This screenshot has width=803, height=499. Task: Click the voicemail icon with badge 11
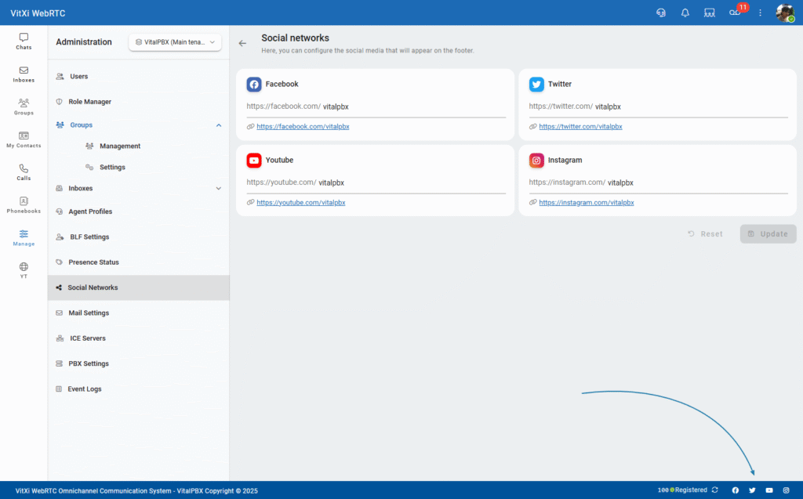735,13
